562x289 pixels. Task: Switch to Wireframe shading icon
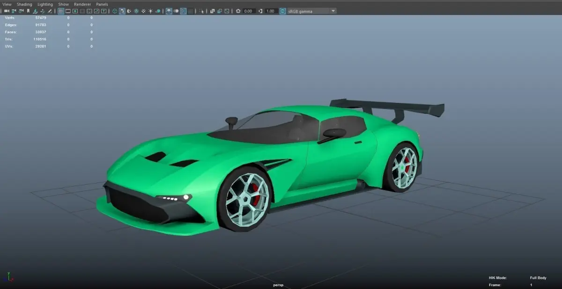tap(115, 11)
